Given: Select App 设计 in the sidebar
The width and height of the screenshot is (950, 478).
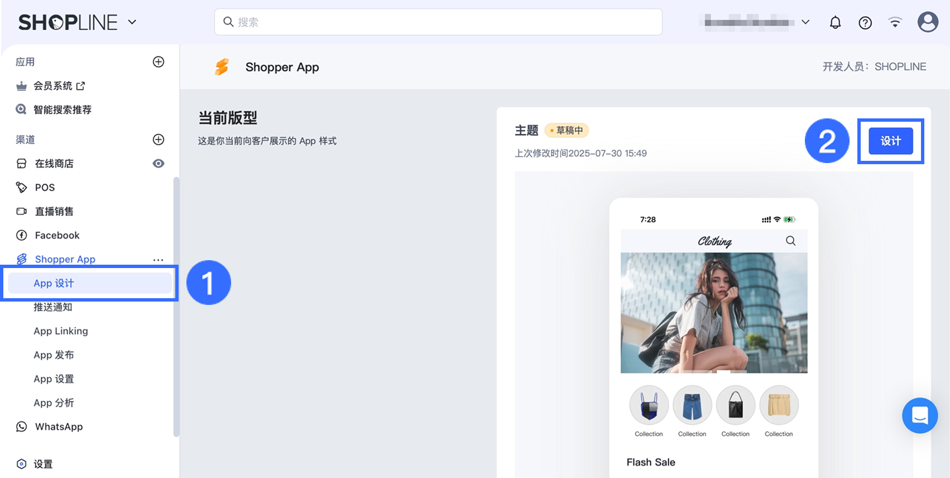Looking at the screenshot, I should click(89, 283).
